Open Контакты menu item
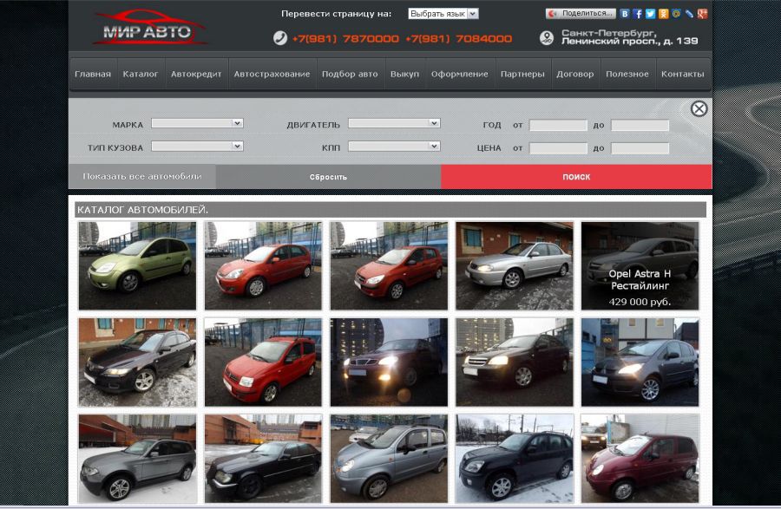 pos(682,74)
